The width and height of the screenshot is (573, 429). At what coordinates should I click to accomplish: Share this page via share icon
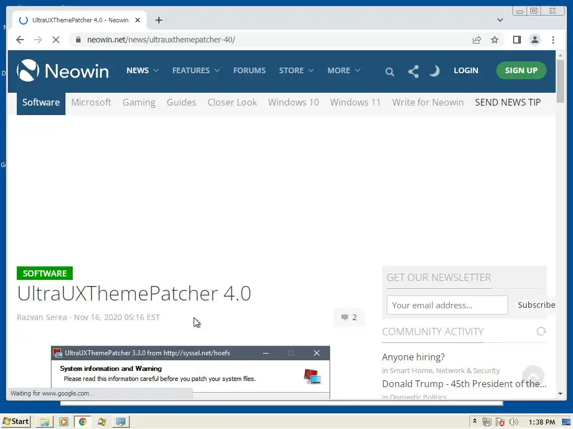point(477,40)
